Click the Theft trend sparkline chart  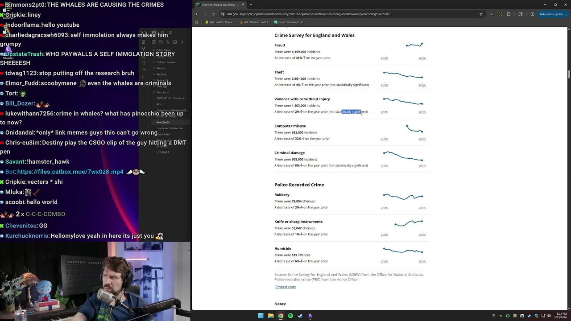pyautogui.click(x=403, y=74)
